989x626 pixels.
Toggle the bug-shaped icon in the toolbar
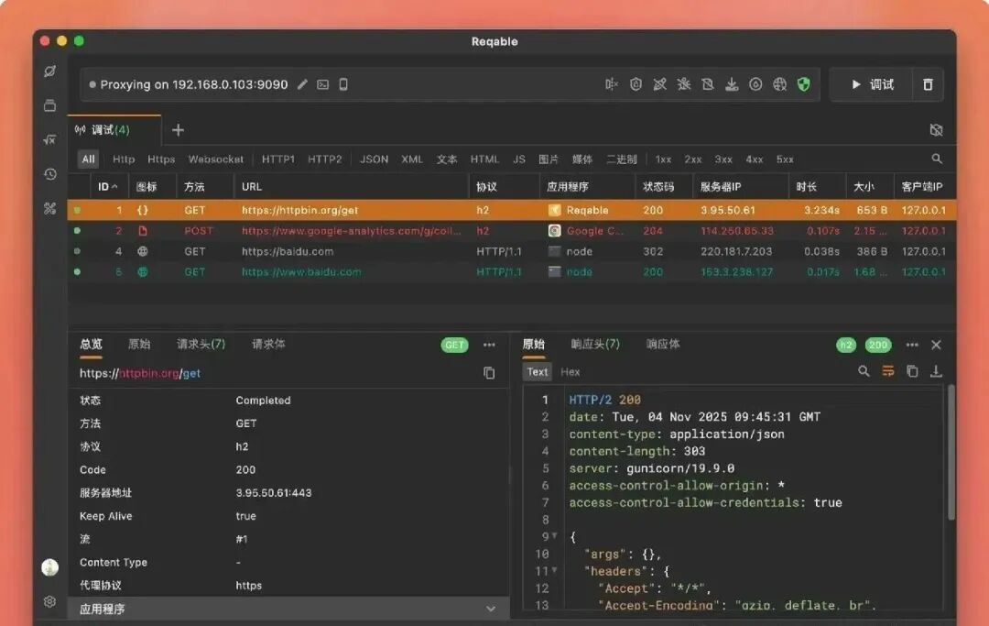coord(684,84)
